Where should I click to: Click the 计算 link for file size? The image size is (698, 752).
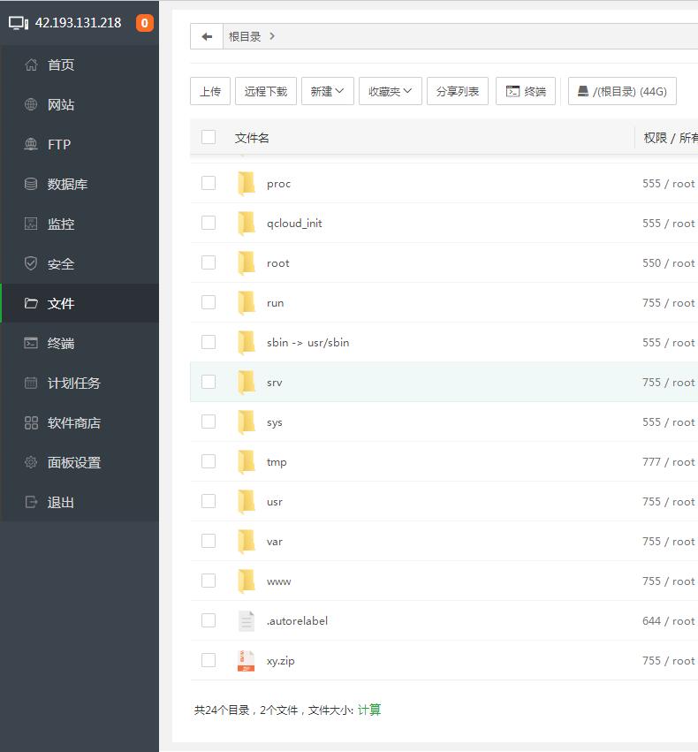[x=369, y=710]
